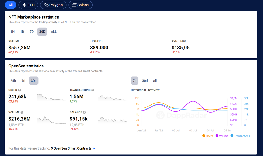Click the Users sparkline chart
Screen dimensions: 263x156
52,97
